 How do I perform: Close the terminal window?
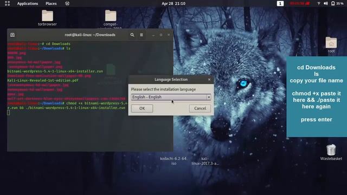tap(169, 35)
